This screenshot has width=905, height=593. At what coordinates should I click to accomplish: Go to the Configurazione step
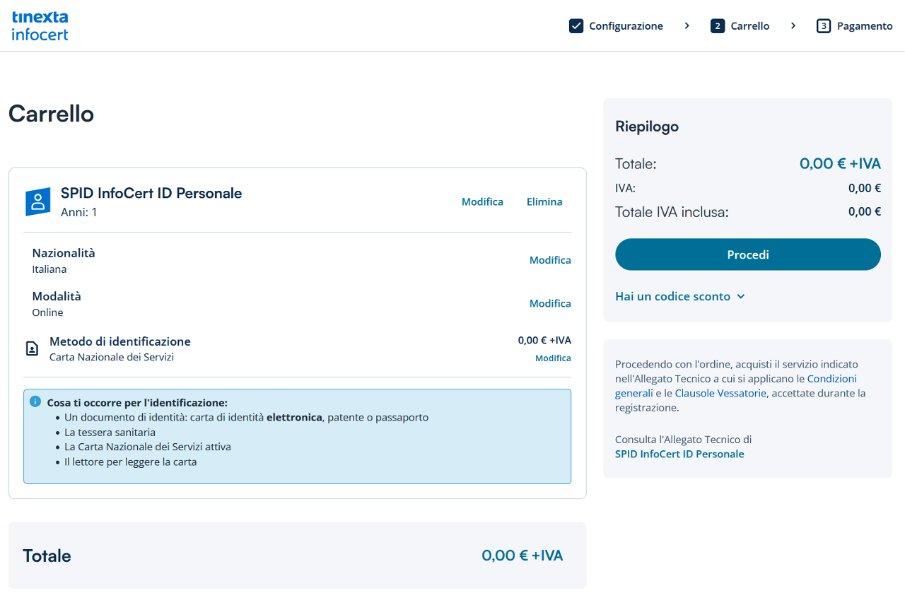click(626, 26)
